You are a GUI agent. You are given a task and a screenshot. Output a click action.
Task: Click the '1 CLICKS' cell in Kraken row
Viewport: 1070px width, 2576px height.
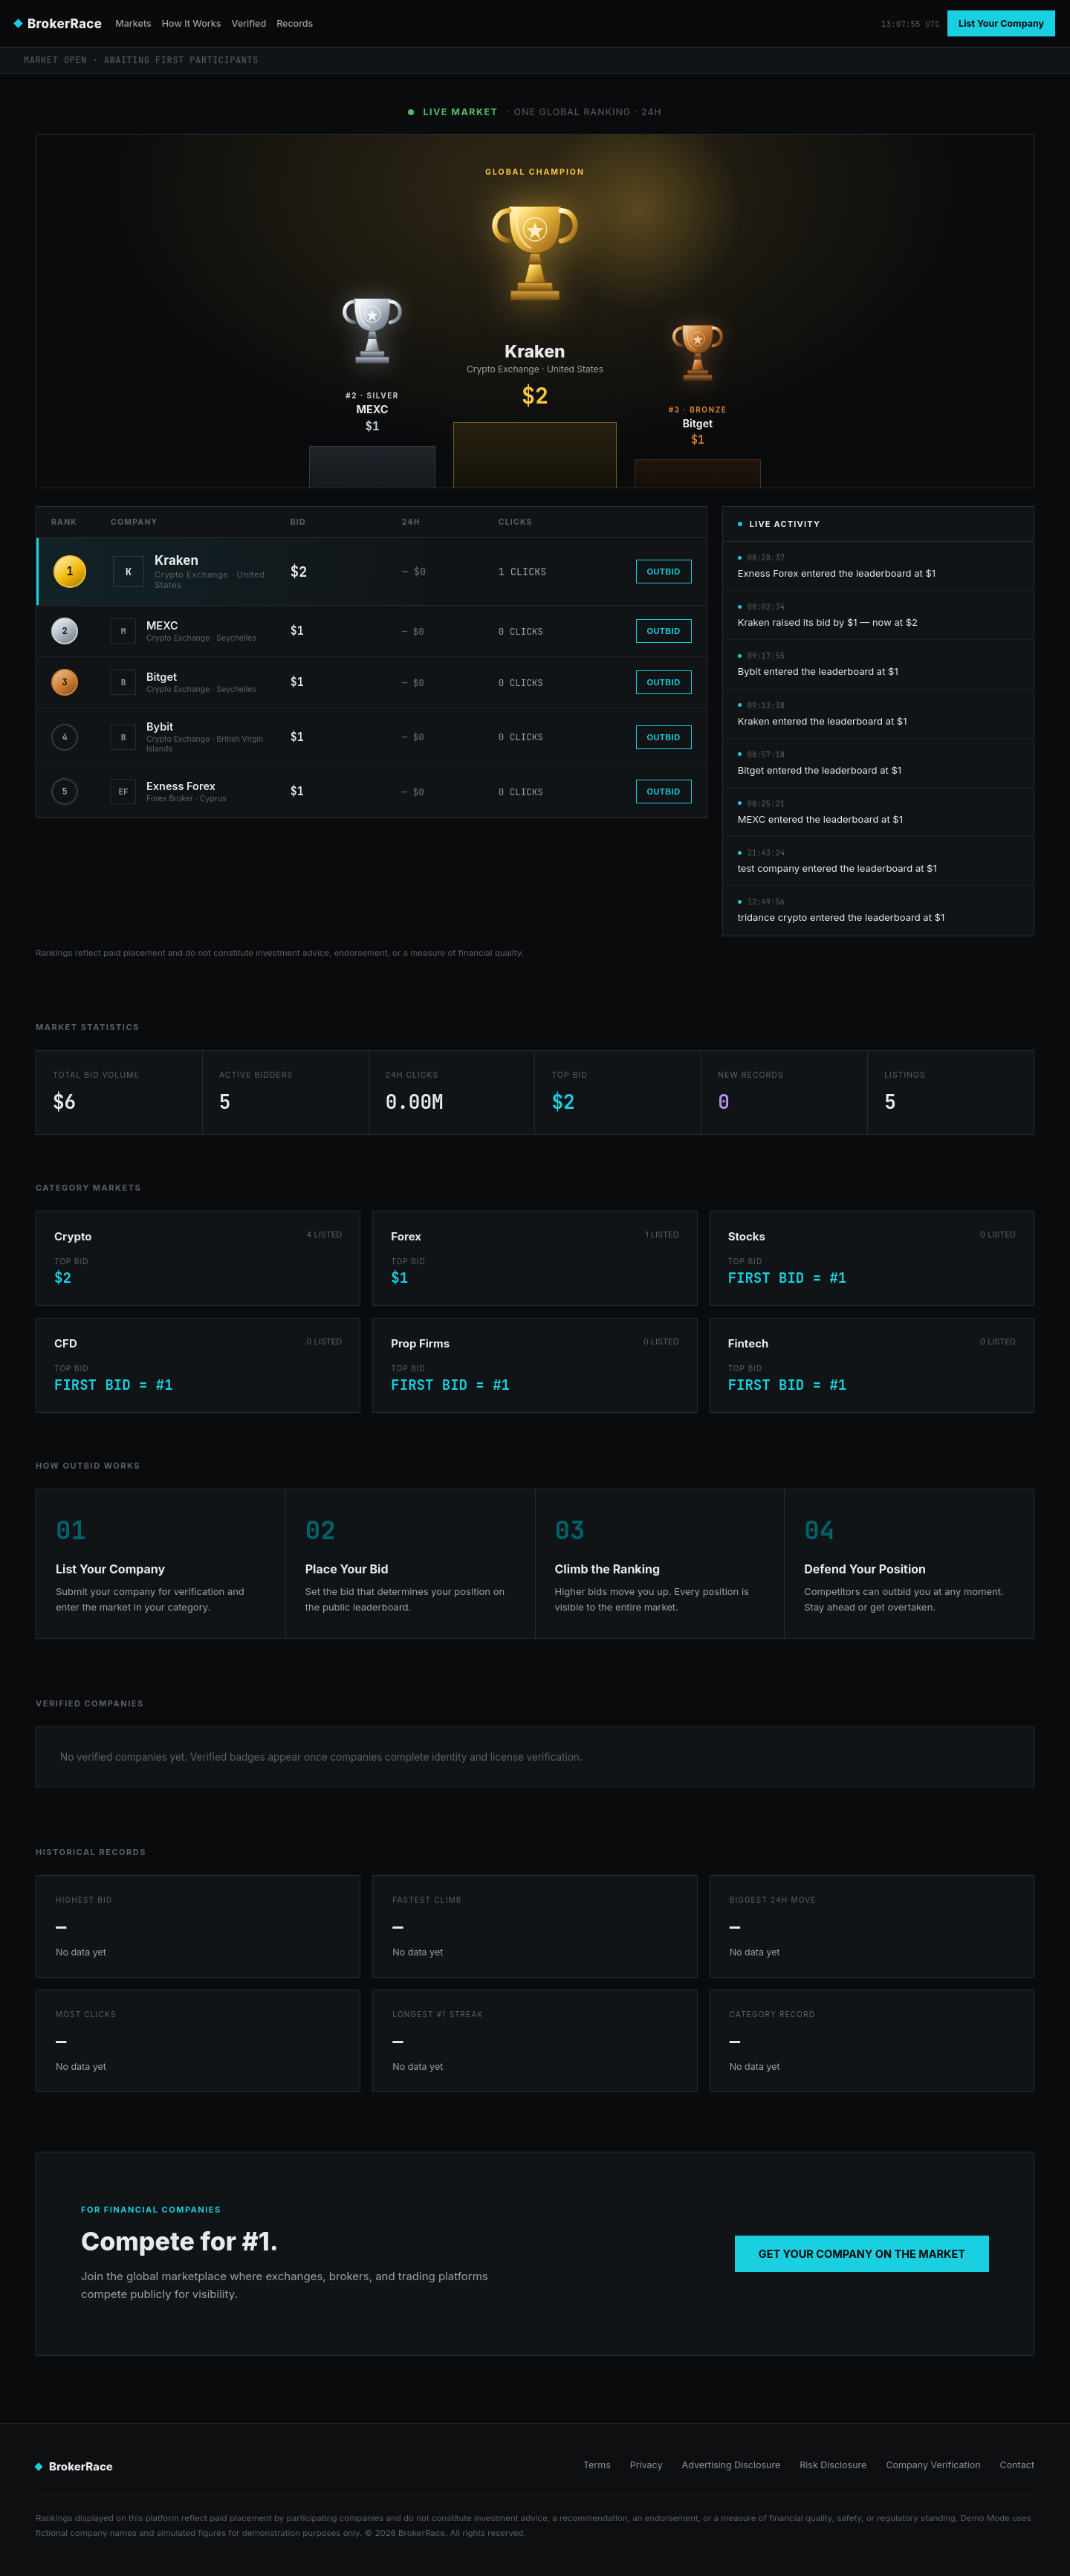(x=522, y=572)
